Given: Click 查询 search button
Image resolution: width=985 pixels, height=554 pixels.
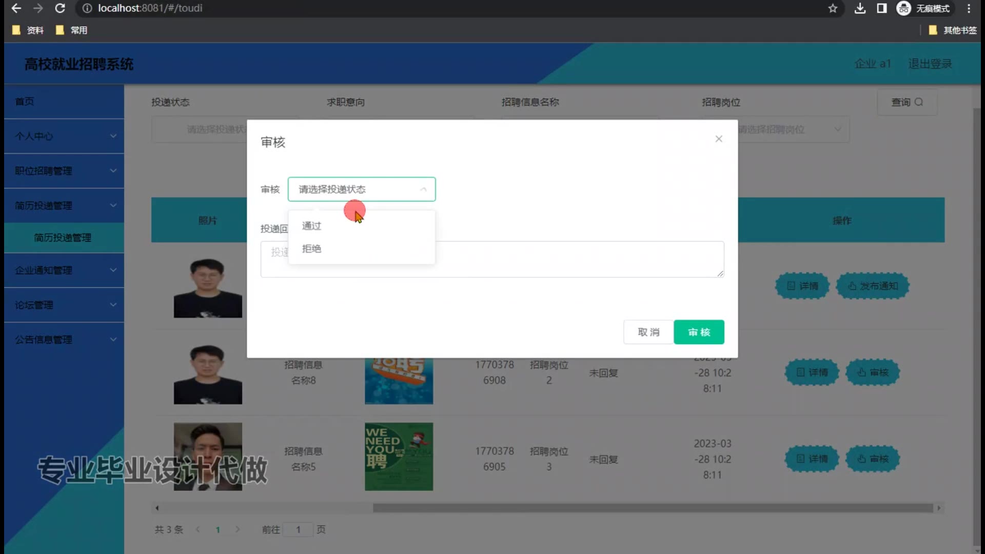Looking at the screenshot, I should click(907, 102).
